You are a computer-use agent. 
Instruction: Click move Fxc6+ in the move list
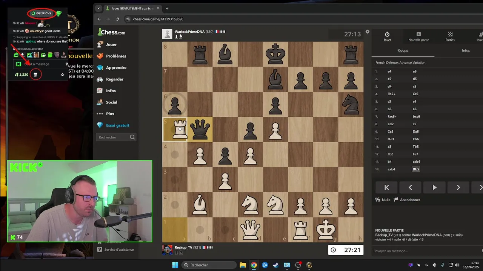pyautogui.click(x=392, y=117)
